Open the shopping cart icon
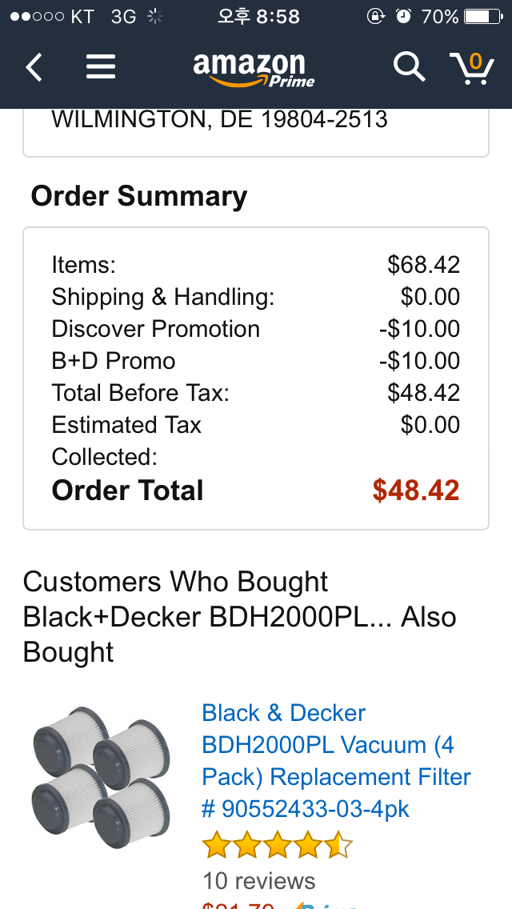512x909 pixels. 471,68
